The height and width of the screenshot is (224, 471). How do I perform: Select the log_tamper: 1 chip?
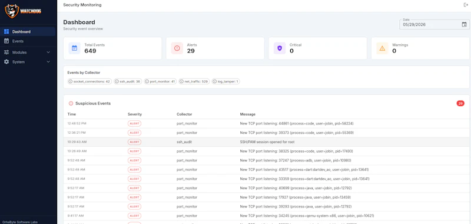click(225, 81)
